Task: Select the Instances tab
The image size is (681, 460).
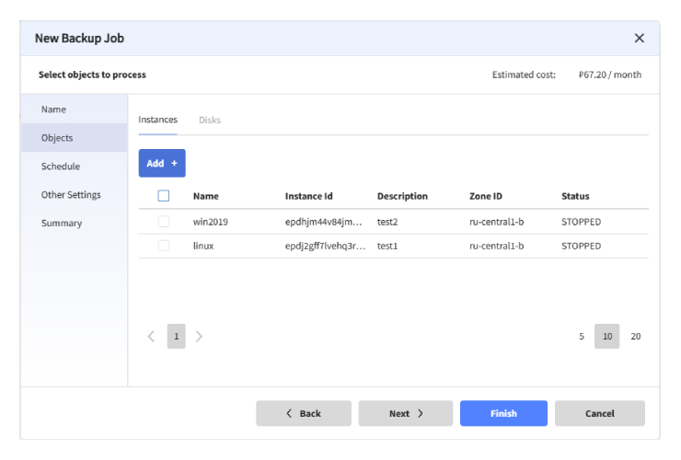Action: 157,121
